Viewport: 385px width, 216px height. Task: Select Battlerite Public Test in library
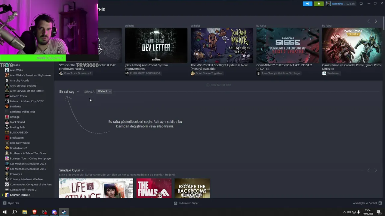click(x=22, y=112)
